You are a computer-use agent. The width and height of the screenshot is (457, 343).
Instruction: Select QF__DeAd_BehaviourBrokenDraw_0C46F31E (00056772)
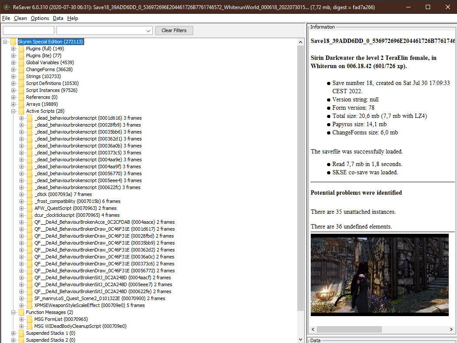click(104, 271)
